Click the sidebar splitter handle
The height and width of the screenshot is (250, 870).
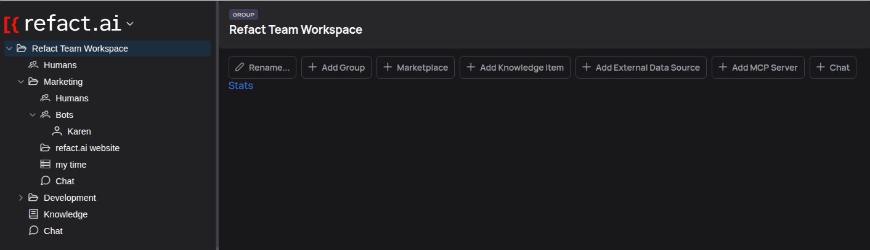(x=217, y=125)
